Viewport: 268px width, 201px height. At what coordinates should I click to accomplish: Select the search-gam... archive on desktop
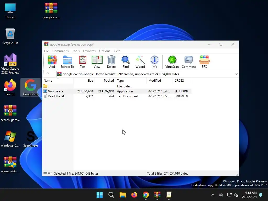coord(10,113)
